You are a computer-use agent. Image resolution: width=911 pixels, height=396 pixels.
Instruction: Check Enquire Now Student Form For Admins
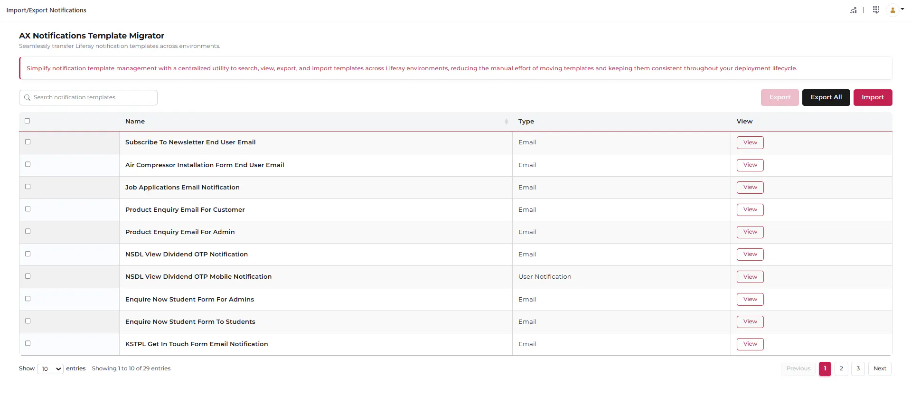click(x=28, y=299)
